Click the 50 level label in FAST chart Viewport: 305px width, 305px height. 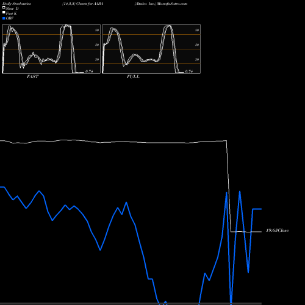97,45
